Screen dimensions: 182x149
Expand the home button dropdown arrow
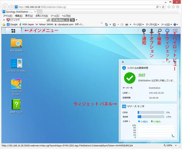(x=110, y=24)
